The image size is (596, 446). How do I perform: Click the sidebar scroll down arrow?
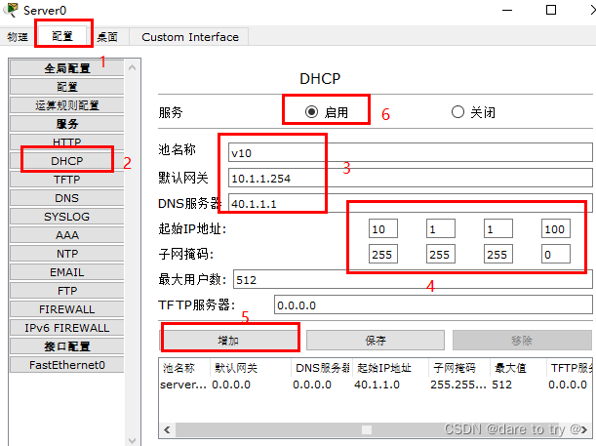(x=133, y=440)
